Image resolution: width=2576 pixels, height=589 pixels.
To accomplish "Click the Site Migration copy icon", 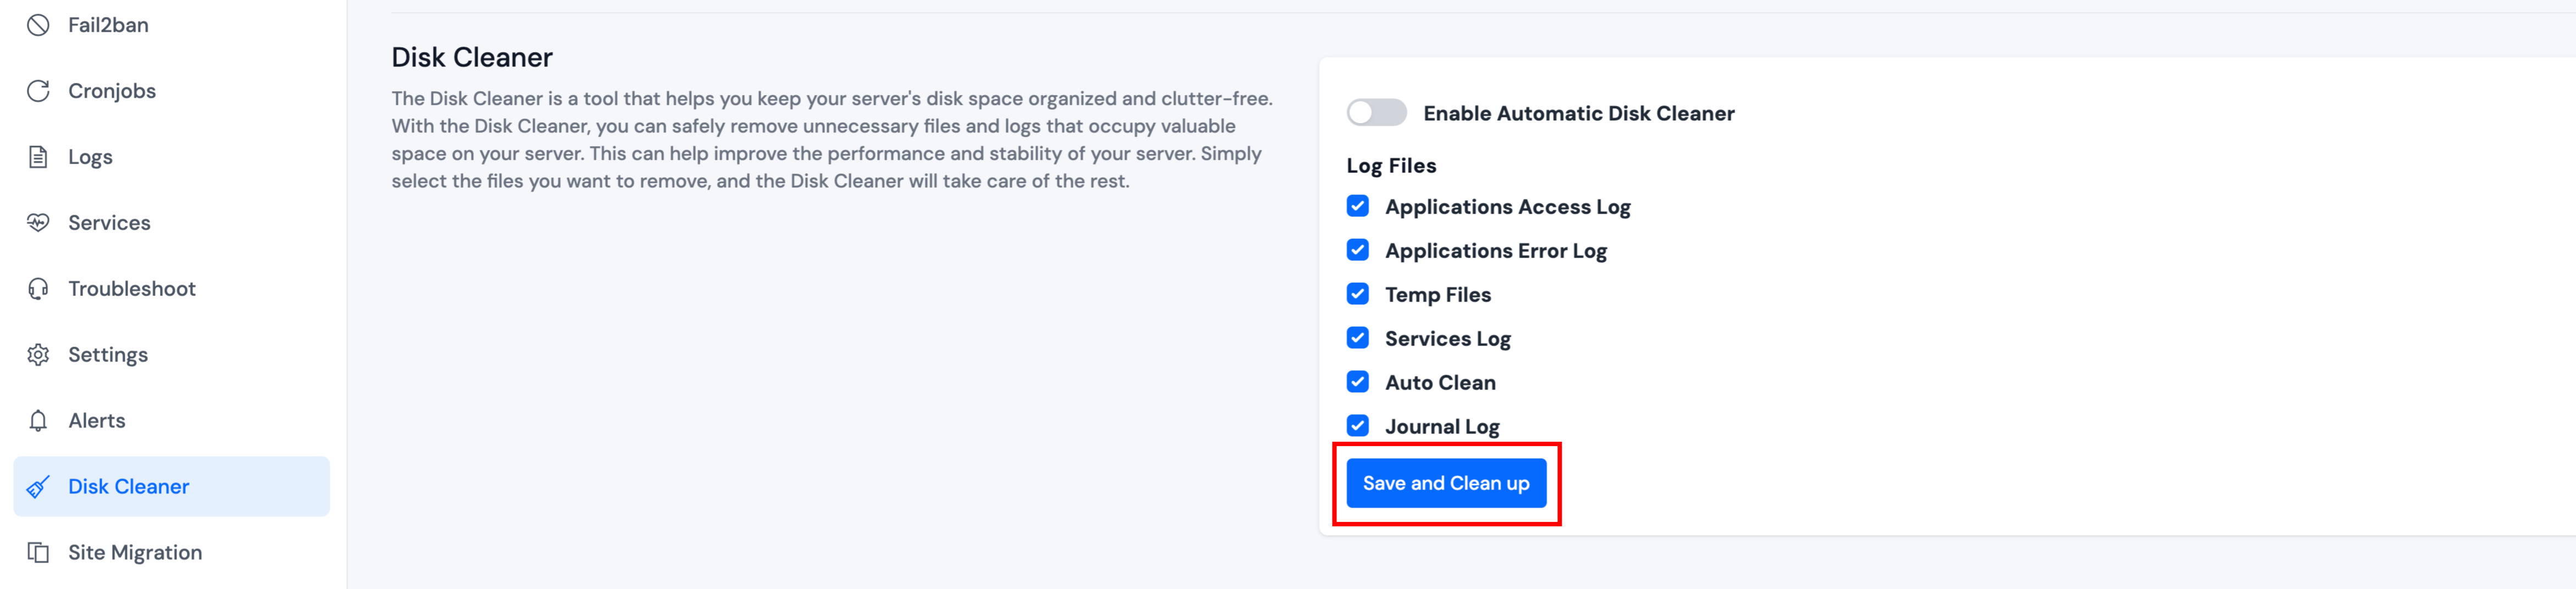I will [x=38, y=553].
